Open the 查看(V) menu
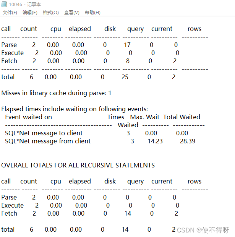This screenshot has width=235, height=237. coord(71,12)
